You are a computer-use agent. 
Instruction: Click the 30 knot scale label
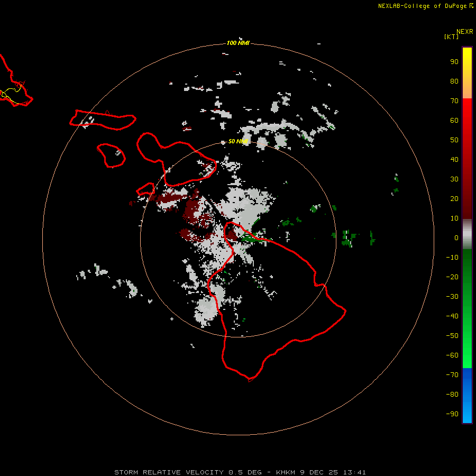(x=454, y=179)
